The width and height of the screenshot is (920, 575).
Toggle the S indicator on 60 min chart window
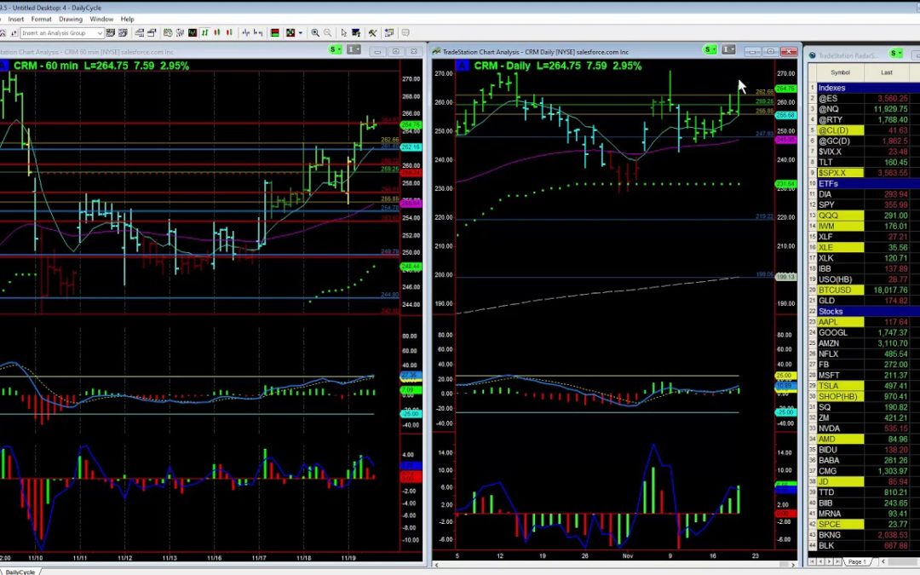[x=334, y=49]
